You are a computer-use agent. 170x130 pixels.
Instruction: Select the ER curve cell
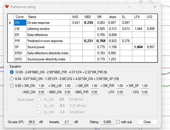[x=20, y=35]
